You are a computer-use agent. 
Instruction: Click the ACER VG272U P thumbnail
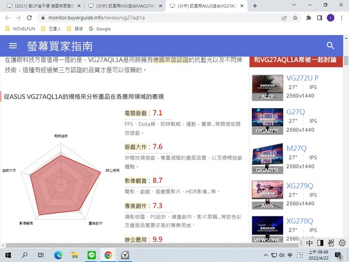(267, 88)
